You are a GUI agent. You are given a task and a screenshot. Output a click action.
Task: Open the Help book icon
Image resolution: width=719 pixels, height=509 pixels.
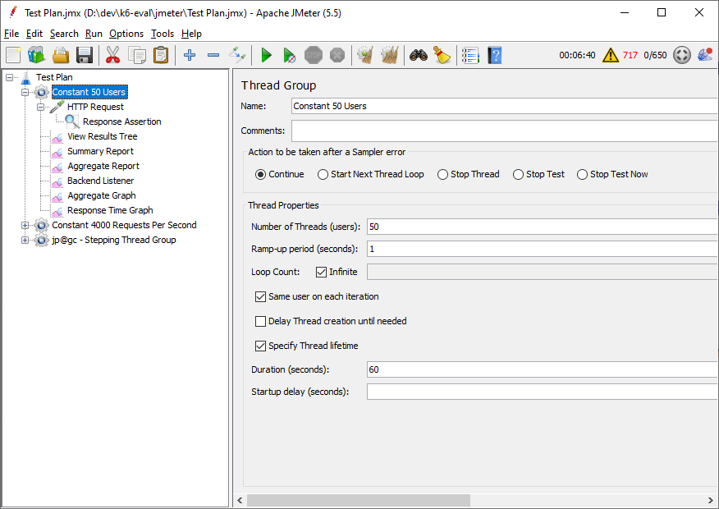494,56
